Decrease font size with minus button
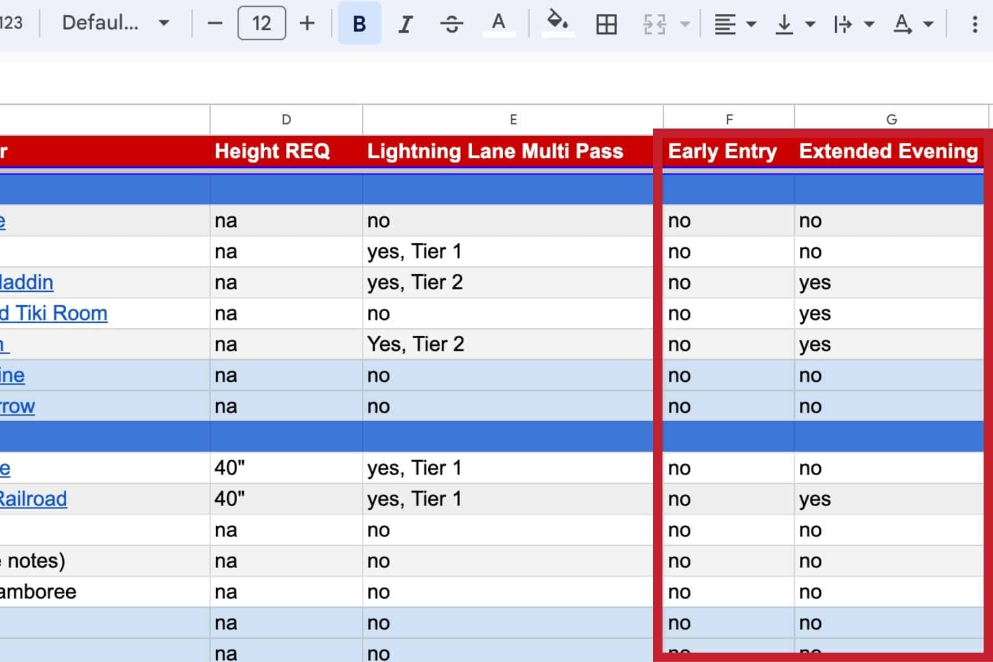Screen dimensions: 993x662 (x=215, y=23)
